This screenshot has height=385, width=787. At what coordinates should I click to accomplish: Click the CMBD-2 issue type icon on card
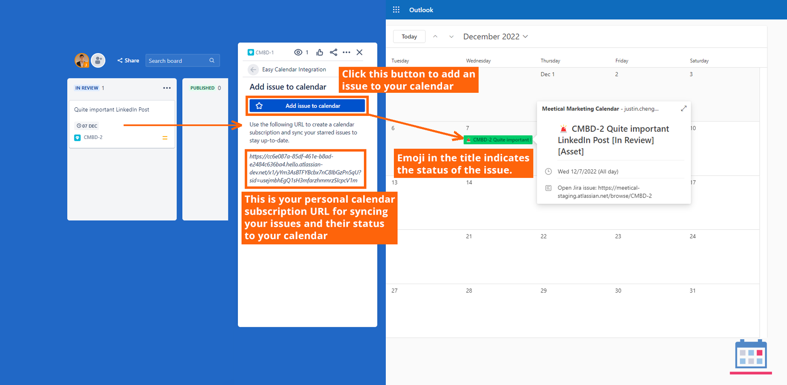77,138
